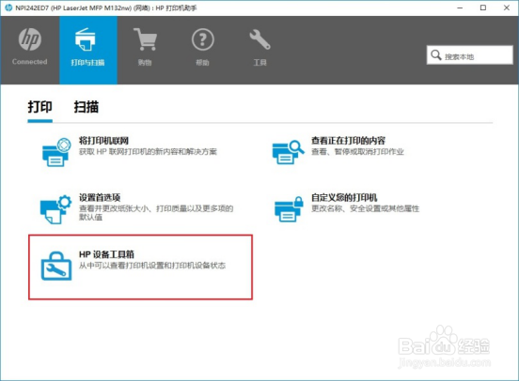This screenshot has width=519, height=381.
Task: Open the 设置首选项 link
Action: click(100, 198)
